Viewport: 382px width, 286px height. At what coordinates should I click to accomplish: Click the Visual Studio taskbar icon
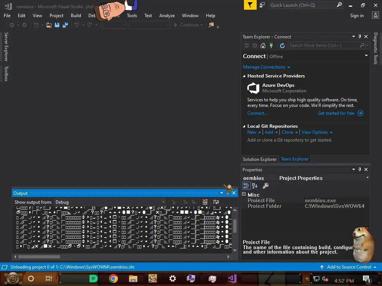tap(232, 279)
